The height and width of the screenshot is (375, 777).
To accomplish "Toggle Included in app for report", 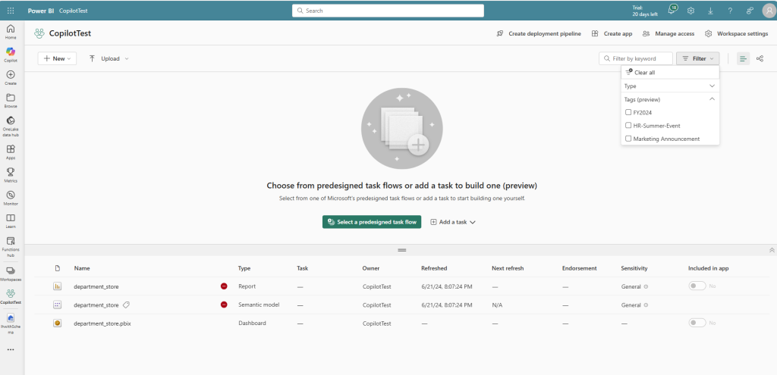I will click(x=697, y=286).
